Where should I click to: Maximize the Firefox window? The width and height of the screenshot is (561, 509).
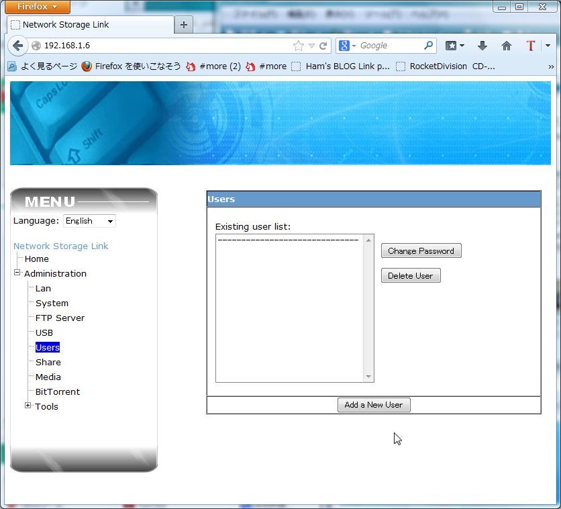519,7
